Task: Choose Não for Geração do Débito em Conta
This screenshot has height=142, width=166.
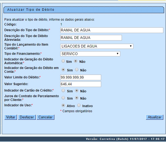Action: (76, 70)
